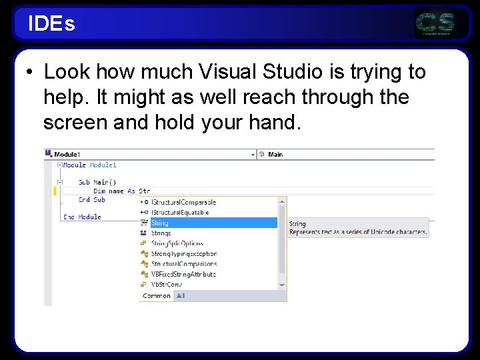Click the VbStrConv enum icon

point(143,285)
